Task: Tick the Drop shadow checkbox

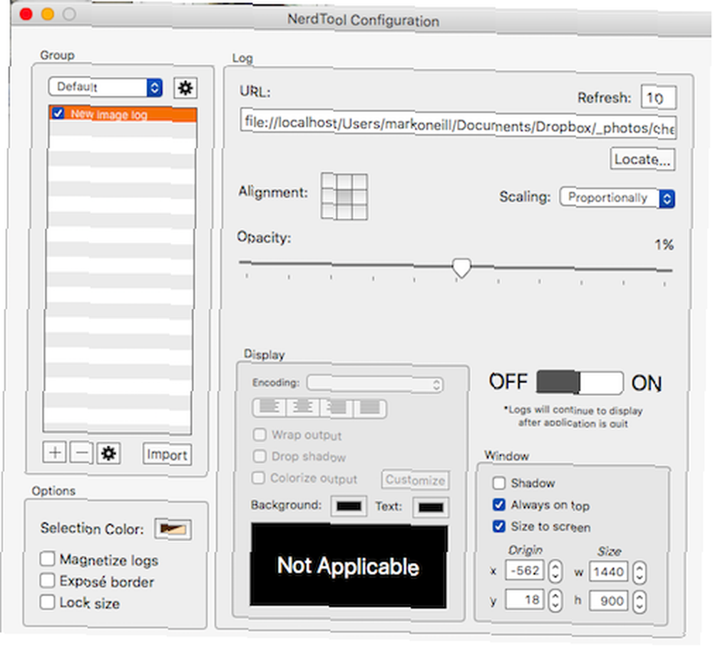Action: (x=260, y=456)
